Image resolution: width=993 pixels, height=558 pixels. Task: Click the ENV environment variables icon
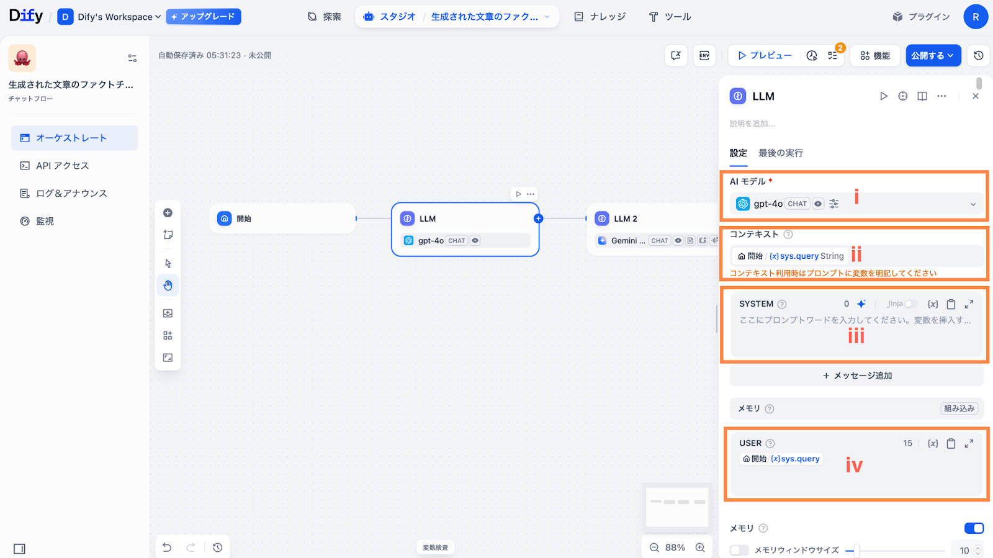(704, 55)
